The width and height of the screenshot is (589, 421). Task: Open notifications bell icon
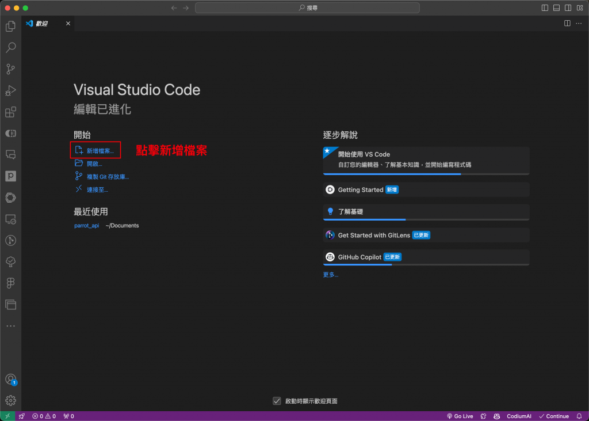579,416
